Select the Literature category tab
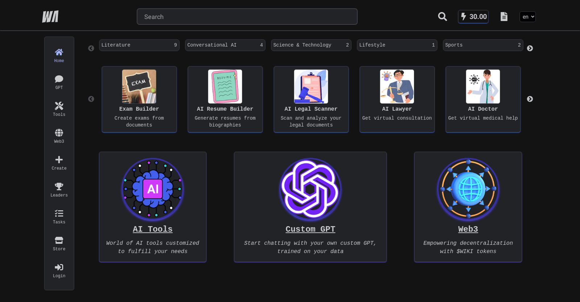 pyautogui.click(x=139, y=45)
